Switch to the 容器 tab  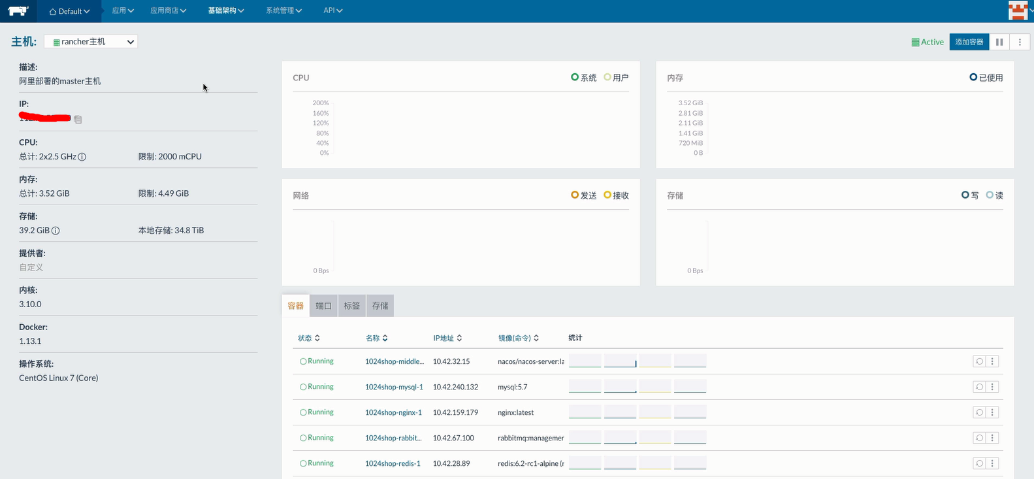click(296, 306)
